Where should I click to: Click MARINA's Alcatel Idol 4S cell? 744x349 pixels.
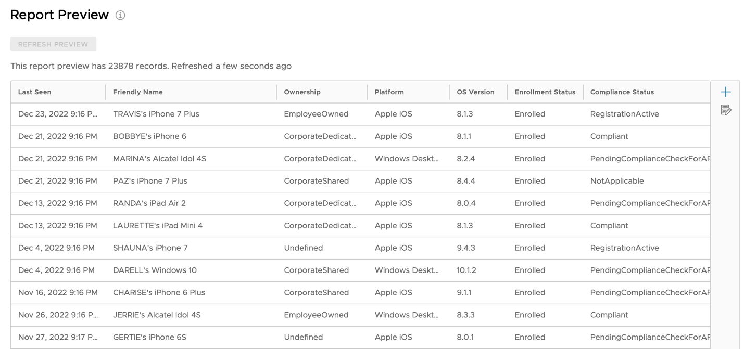(159, 159)
